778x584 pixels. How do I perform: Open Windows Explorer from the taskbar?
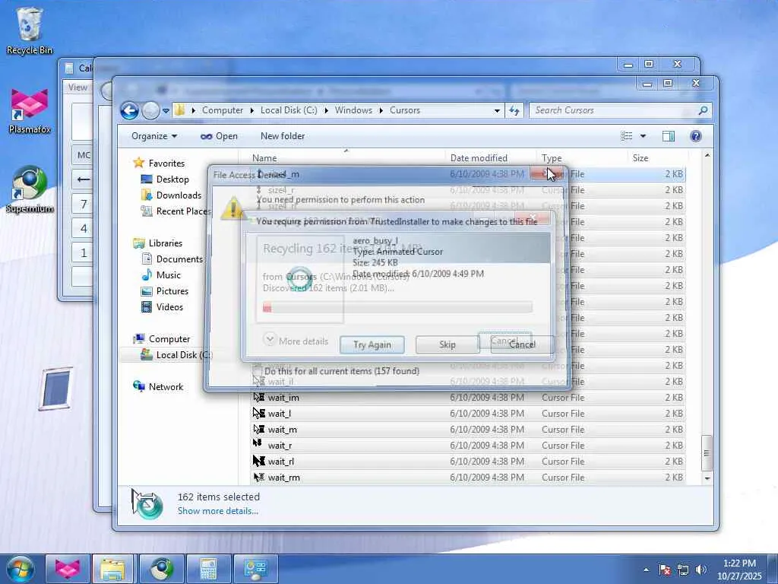click(x=113, y=569)
